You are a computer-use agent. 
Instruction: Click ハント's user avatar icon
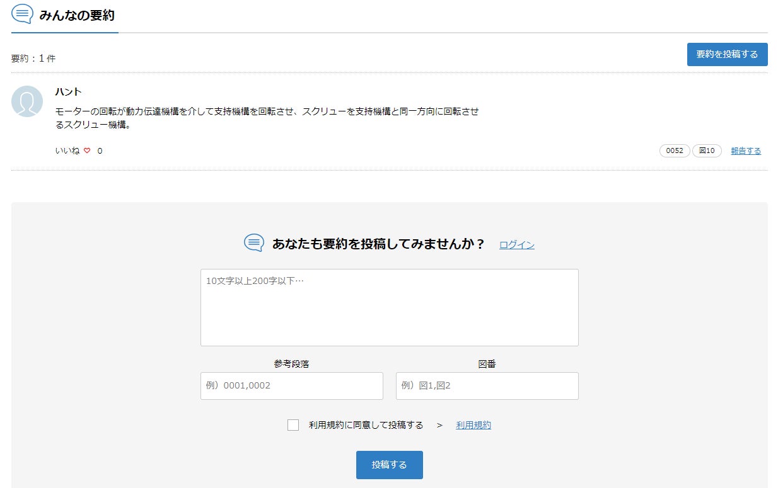tap(27, 101)
